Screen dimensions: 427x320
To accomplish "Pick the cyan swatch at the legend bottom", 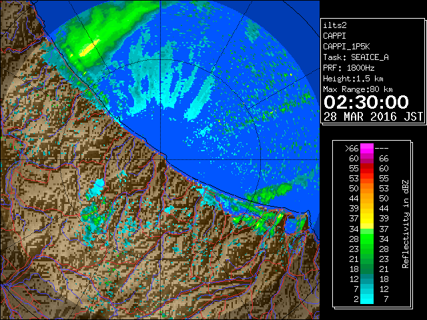I will 367,299.
